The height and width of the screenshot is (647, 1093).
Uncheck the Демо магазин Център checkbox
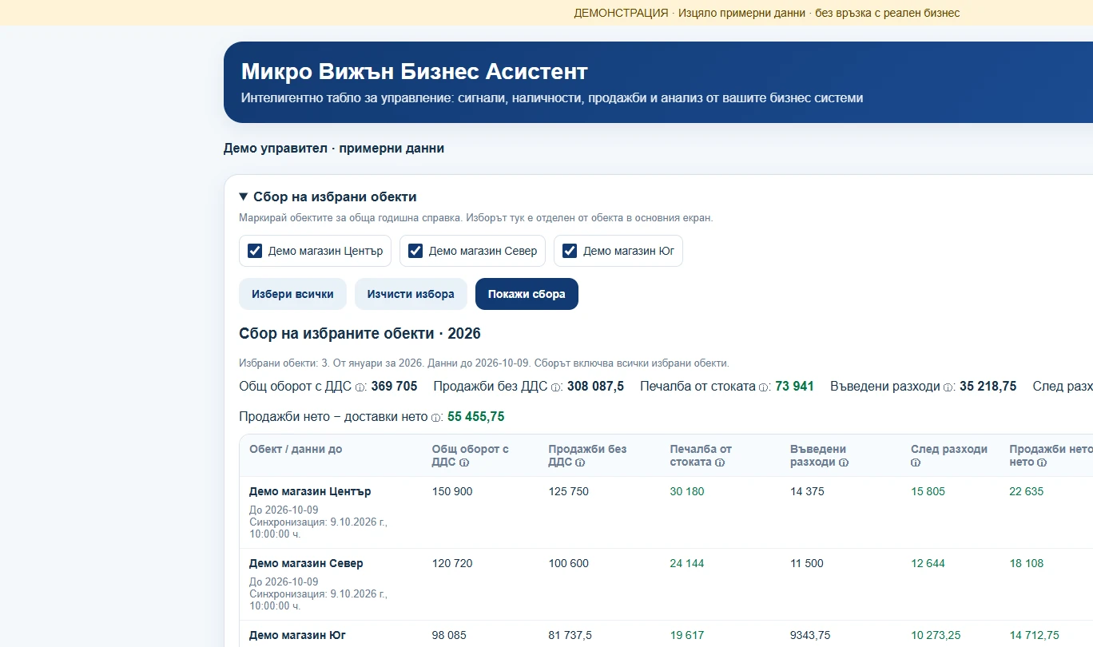coord(255,251)
